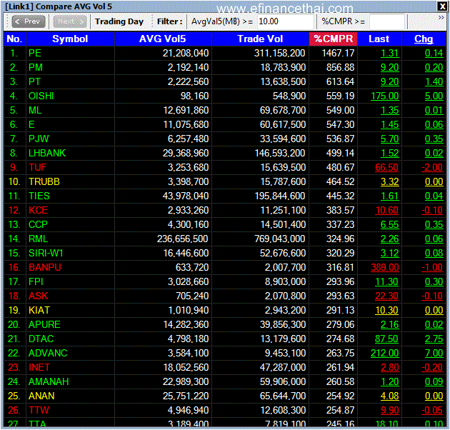450x430 pixels.
Task: Select the ANAN symbol
Action: 41,396
